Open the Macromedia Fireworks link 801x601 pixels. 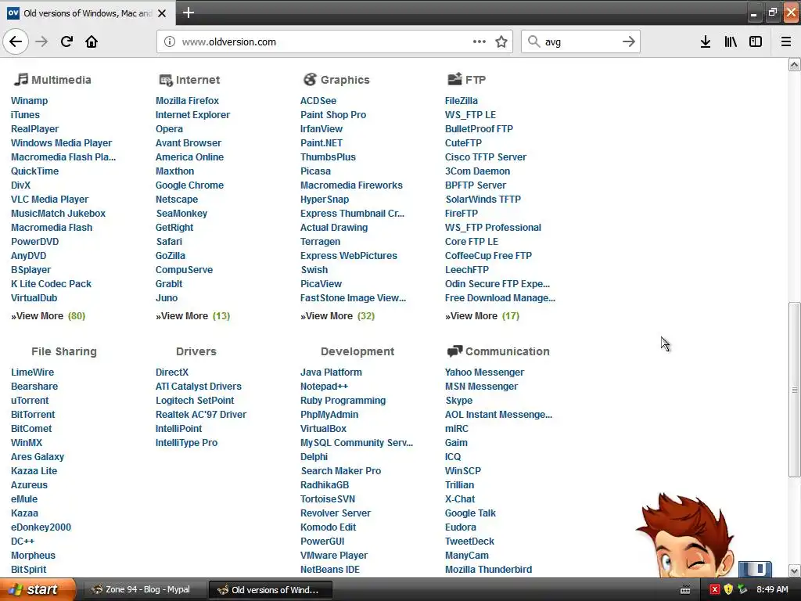pyautogui.click(x=351, y=185)
